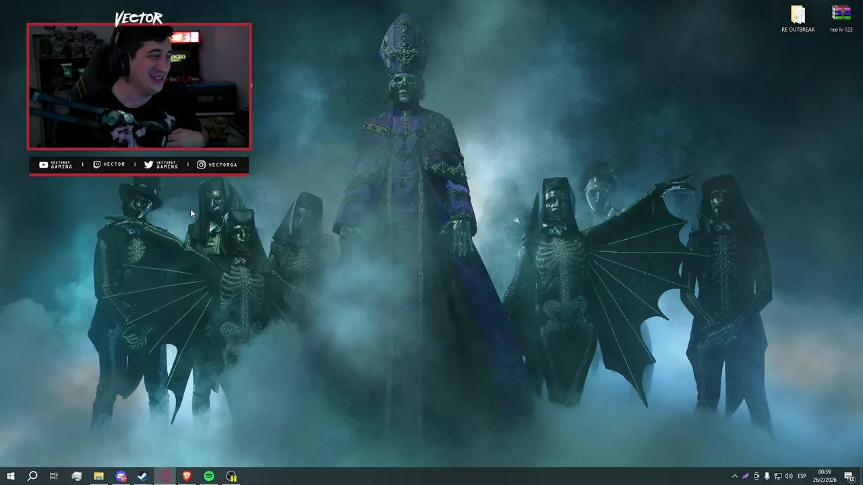863x485 pixels.
Task: Open network status tray icon
Action: (x=777, y=476)
